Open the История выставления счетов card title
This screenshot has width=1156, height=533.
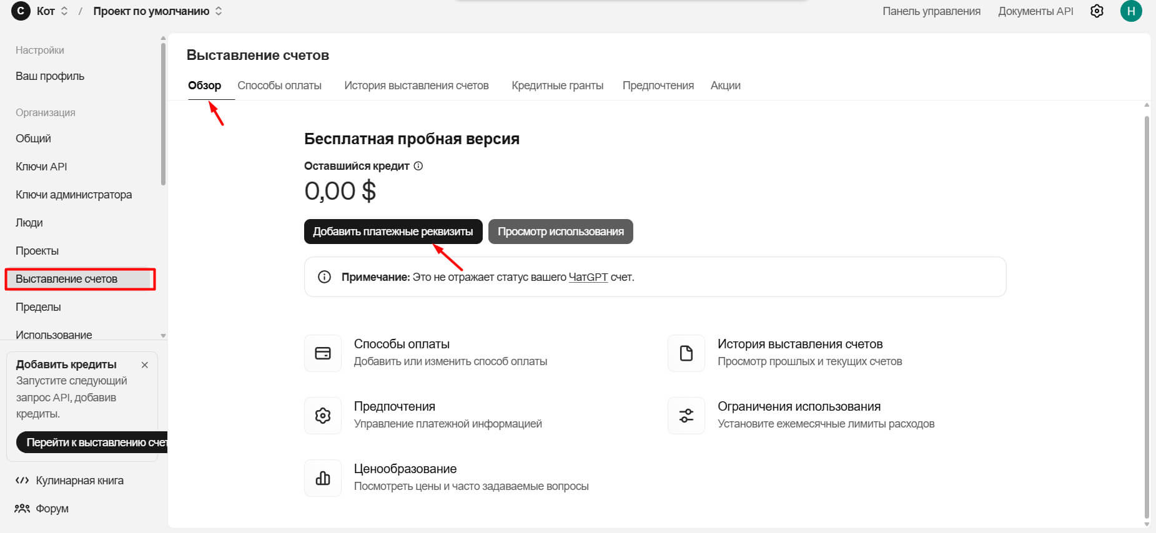click(x=800, y=344)
